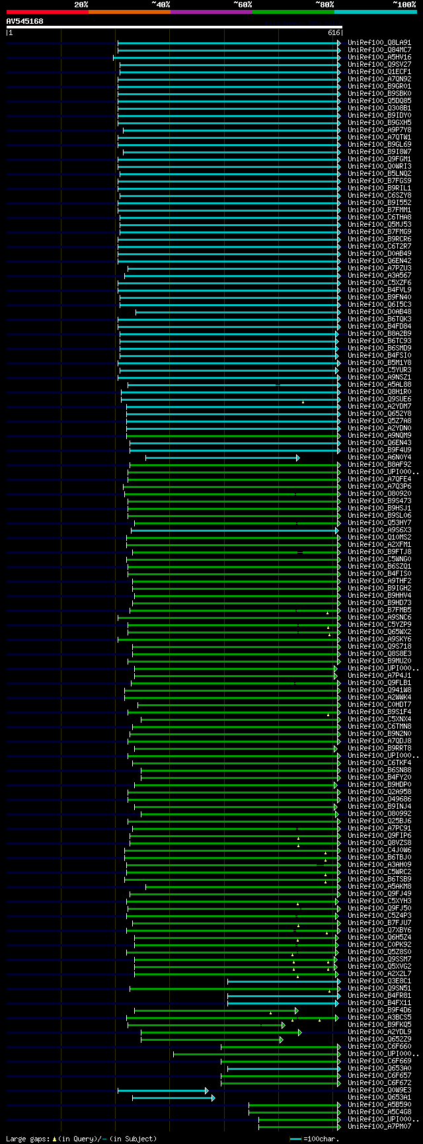Select label UniRef100_C6F660

pyautogui.click(x=379, y=1046)
